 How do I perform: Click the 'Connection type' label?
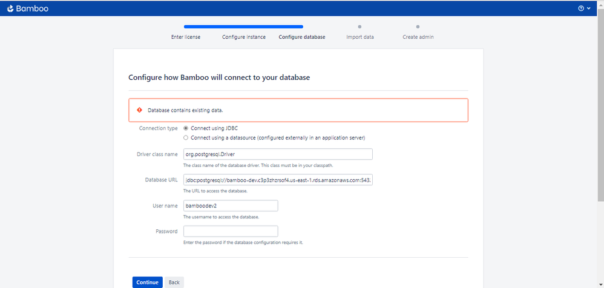click(x=159, y=128)
